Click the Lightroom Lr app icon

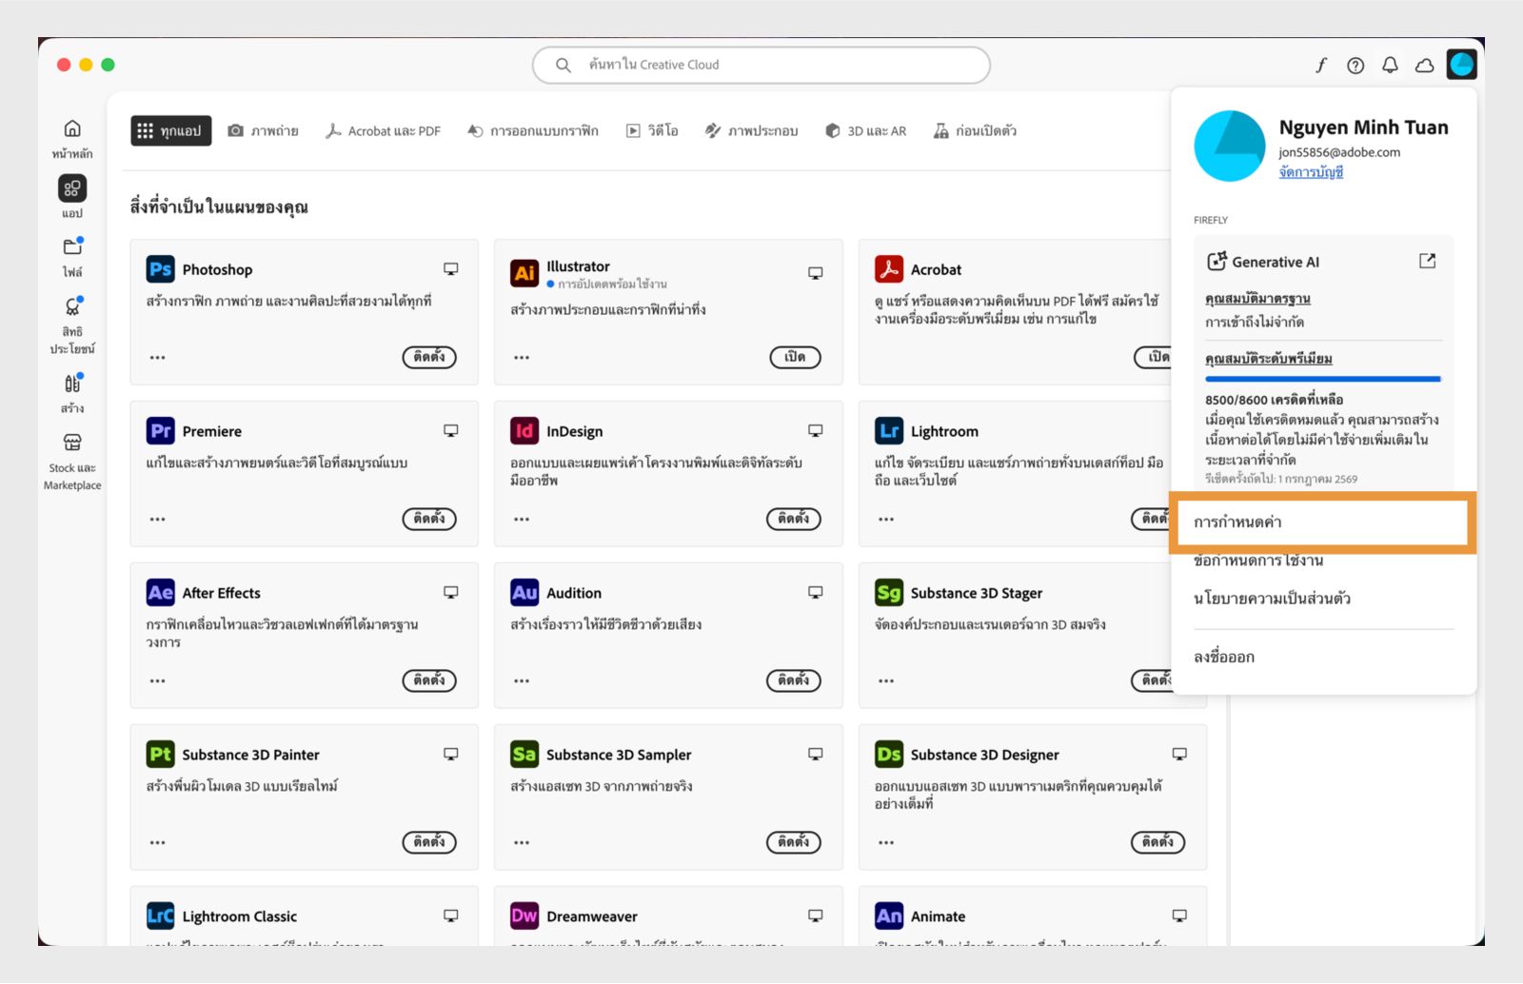coord(889,431)
